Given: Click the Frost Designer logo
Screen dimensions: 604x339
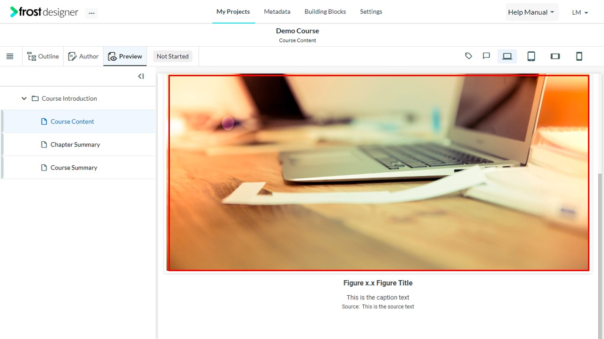Looking at the screenshot, I should point(44,12).
